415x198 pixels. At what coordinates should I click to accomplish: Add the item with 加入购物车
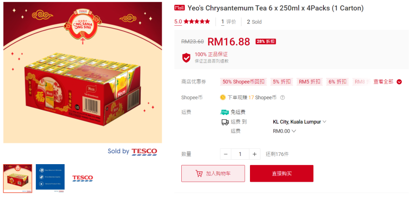coord(213,174)
